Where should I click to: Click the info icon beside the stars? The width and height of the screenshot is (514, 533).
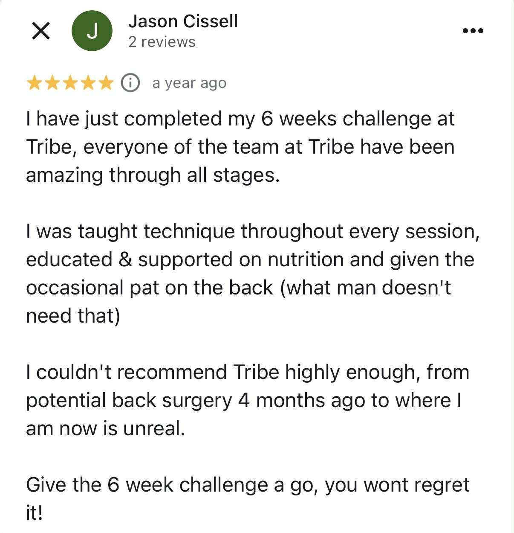130,83
